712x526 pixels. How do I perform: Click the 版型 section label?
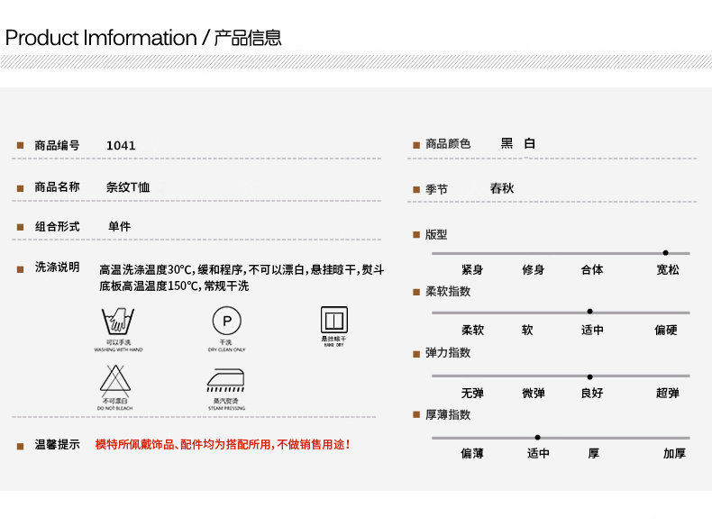(436, 234)
